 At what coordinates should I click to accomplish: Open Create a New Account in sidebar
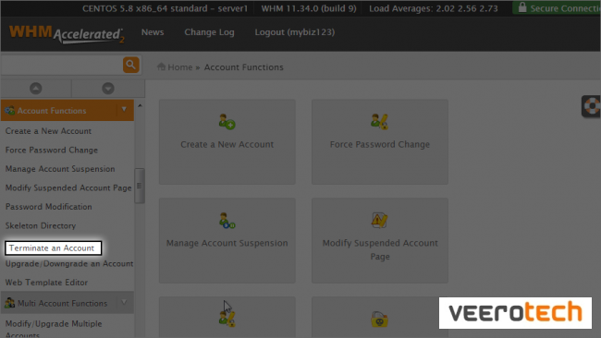[x=48, y=131]
